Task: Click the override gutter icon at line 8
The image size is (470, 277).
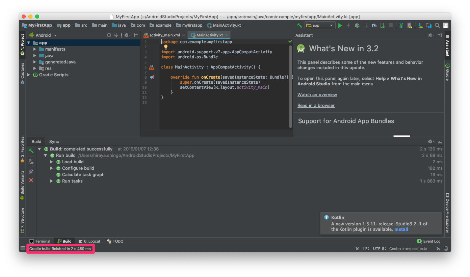Action: 152,77
